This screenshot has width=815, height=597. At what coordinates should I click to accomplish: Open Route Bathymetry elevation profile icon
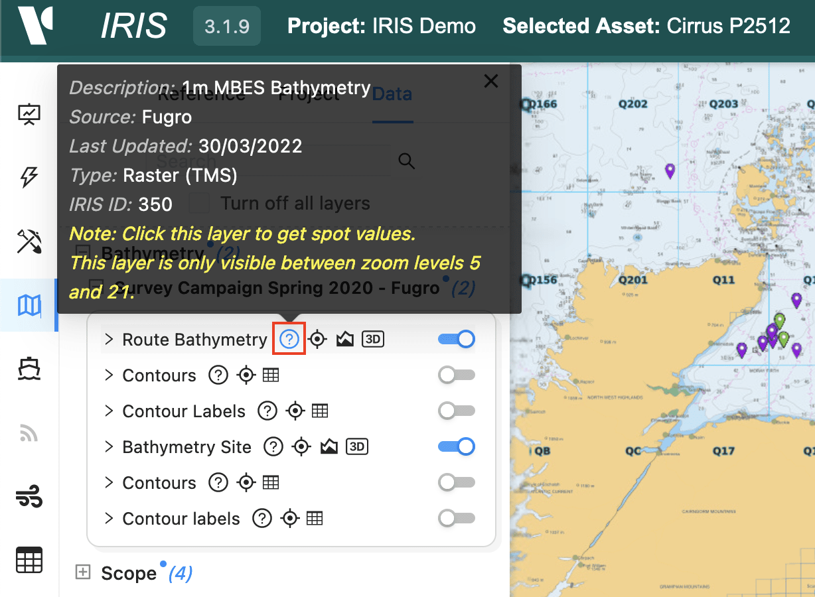click(x=344, y=340)
